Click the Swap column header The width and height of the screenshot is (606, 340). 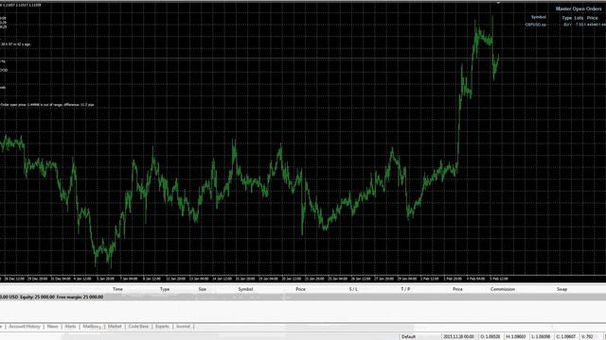tap(561, 289)
